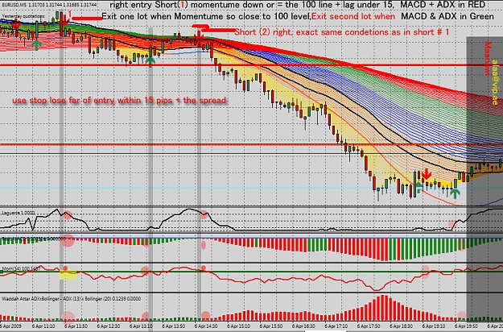The image size is (503, 332).
Task: Click the '6 Apr 13:50' time label
Action: click(x=174, y=326)
